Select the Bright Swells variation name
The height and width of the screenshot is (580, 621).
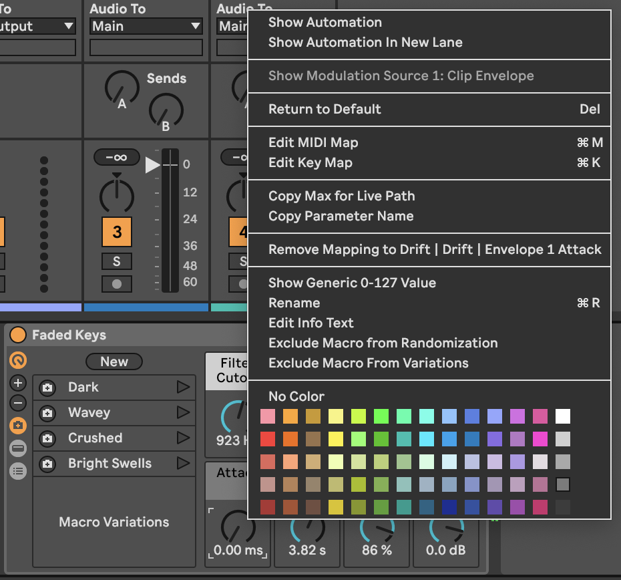coord(110,463)
